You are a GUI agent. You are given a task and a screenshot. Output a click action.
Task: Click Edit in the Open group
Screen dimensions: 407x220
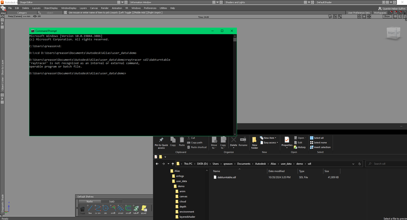(298, 143)
